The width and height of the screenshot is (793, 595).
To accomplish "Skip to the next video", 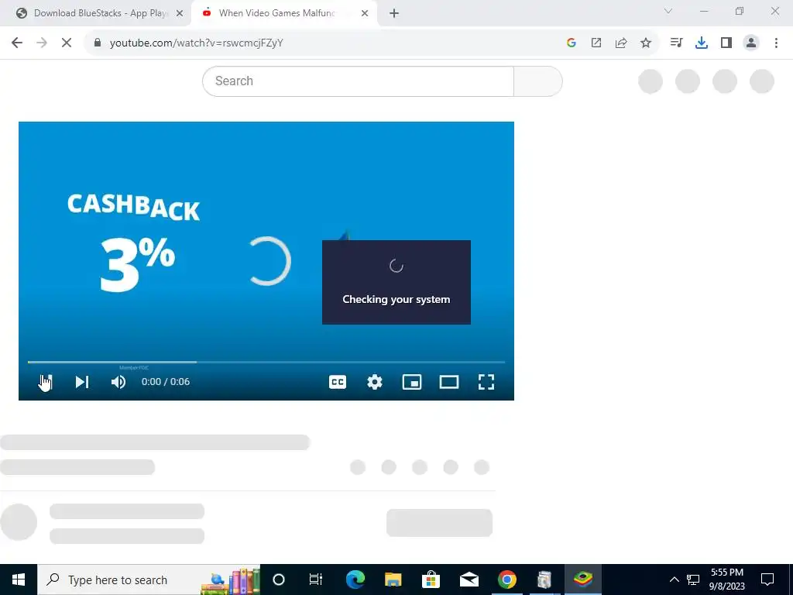I will 82,382.
